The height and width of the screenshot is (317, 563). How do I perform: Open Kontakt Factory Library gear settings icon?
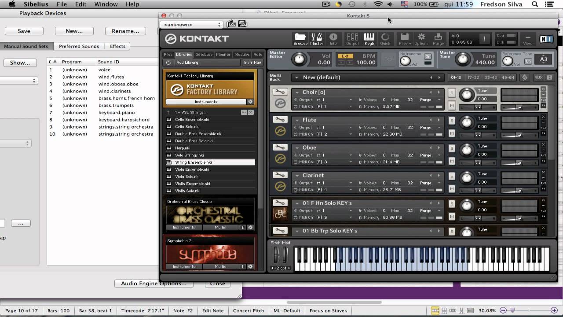[x=250, y=102]
